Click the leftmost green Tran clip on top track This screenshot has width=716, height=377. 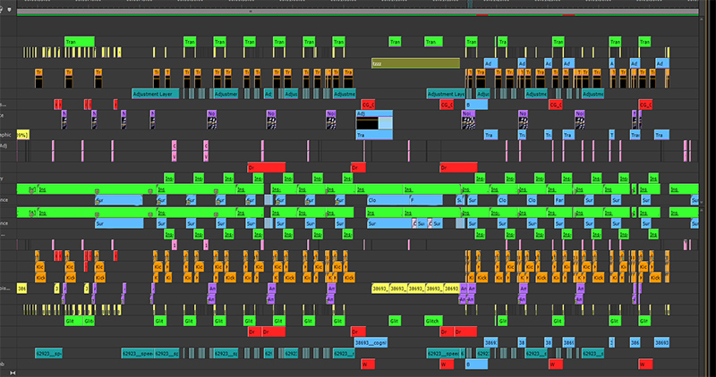pos(79,42)
